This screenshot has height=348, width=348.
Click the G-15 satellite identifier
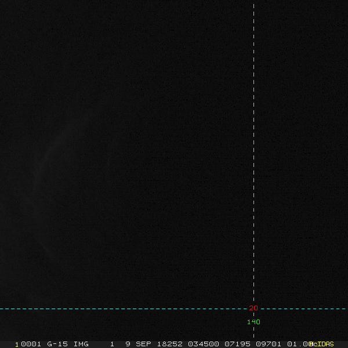pos(57,344)
